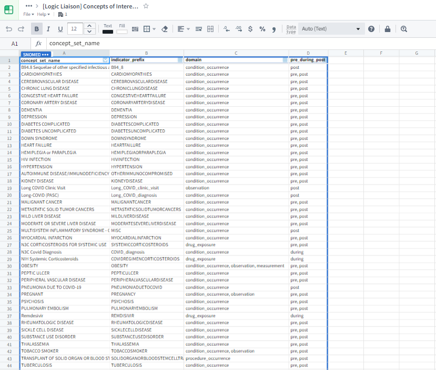The width and height of the screenshot is (436, 370).
Task: Click the redo arrow icon
Action: tap(21, 29)
